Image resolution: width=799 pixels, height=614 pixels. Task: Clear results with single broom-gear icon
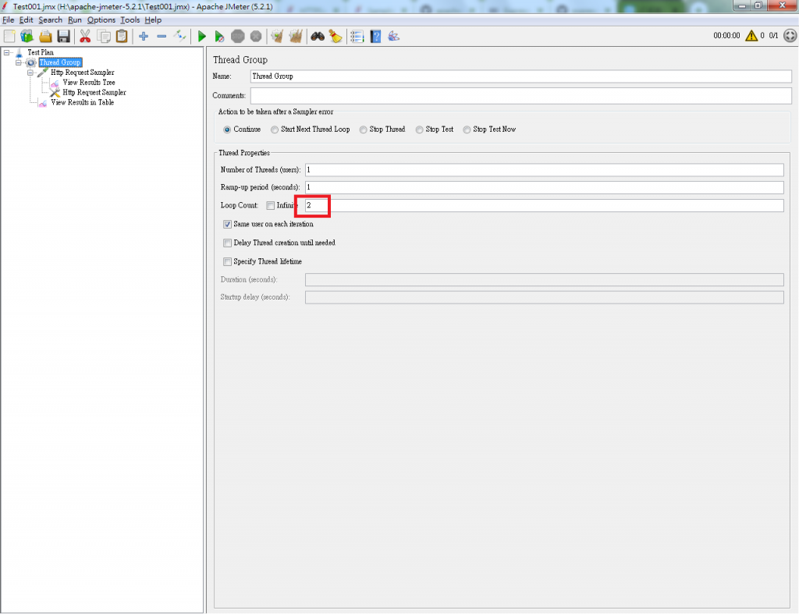click(x=277, y=36)
